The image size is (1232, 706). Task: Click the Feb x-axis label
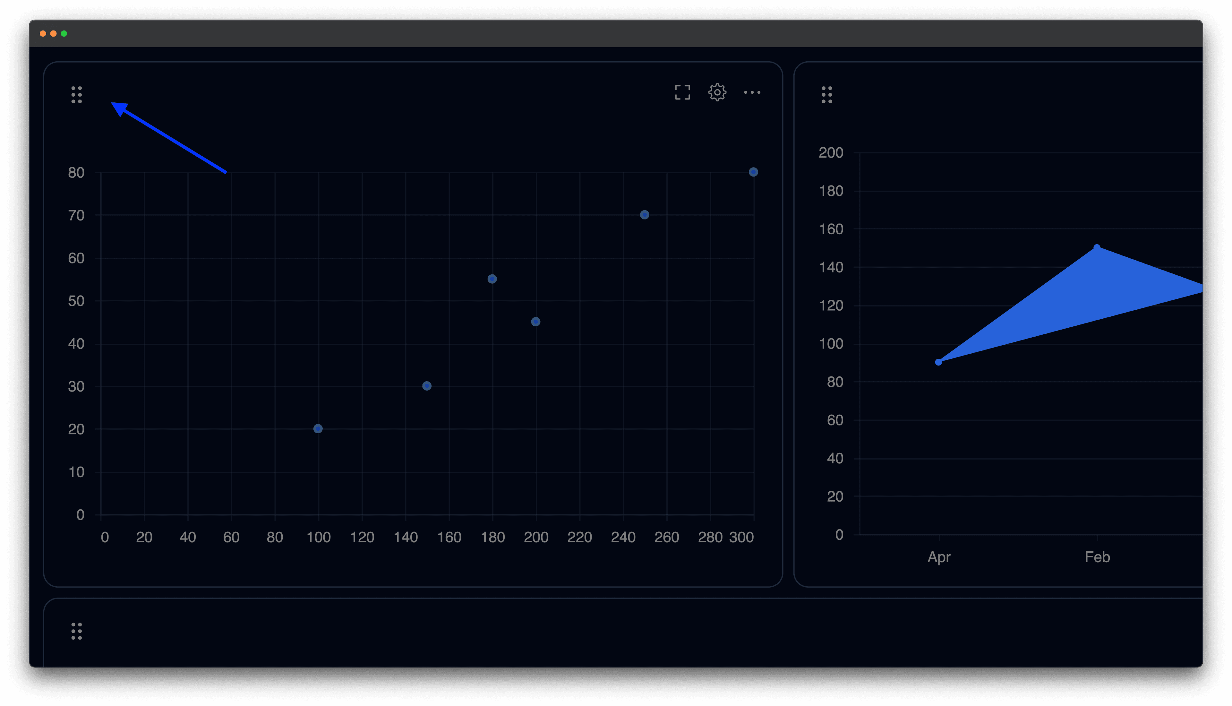1097,557
